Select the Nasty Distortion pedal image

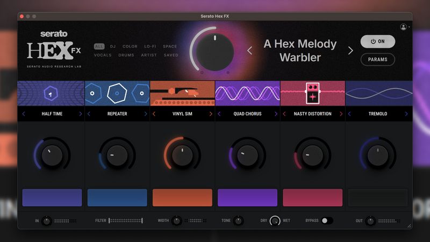coord(313,93)
